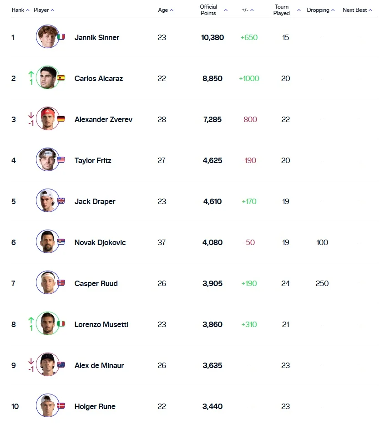Sort by Age column header
The width and height of the screenshot is (384, 425).
pyautogui.click(x=166, y=10)
